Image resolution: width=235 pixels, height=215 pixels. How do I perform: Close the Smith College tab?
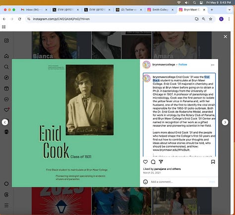[173, 10]
